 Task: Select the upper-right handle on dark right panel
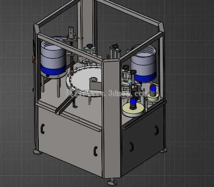(x=156, y=130)
